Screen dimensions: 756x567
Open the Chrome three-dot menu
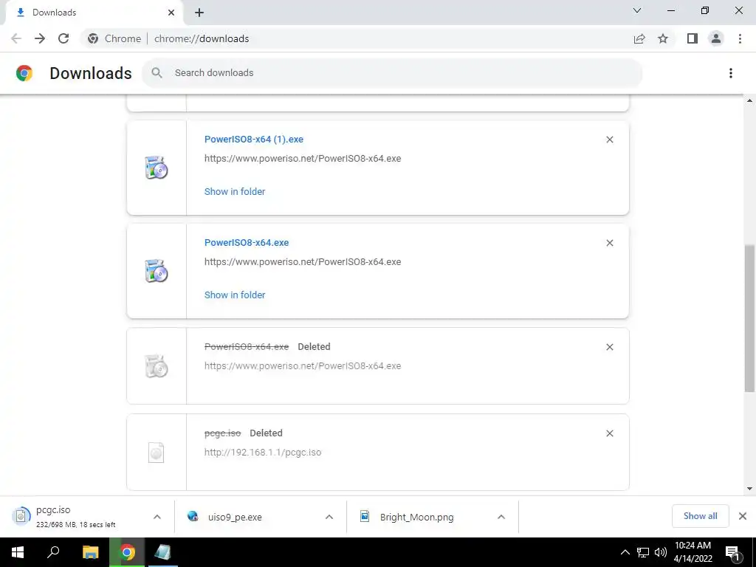click(x=740, y=38)
